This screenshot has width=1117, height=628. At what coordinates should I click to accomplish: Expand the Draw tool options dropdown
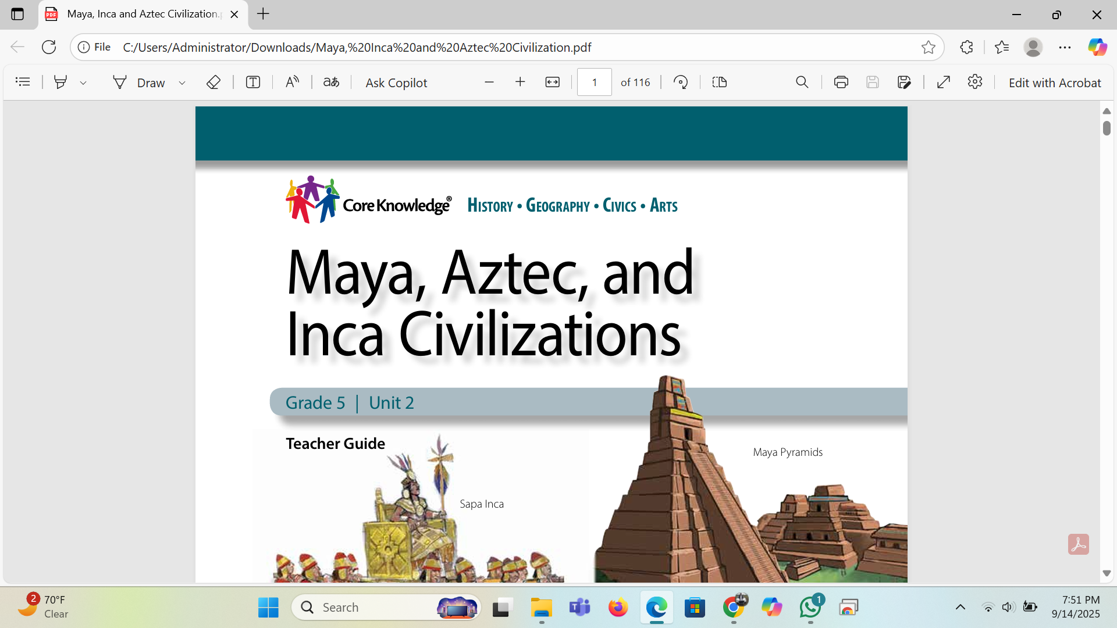tap(182, 83)
